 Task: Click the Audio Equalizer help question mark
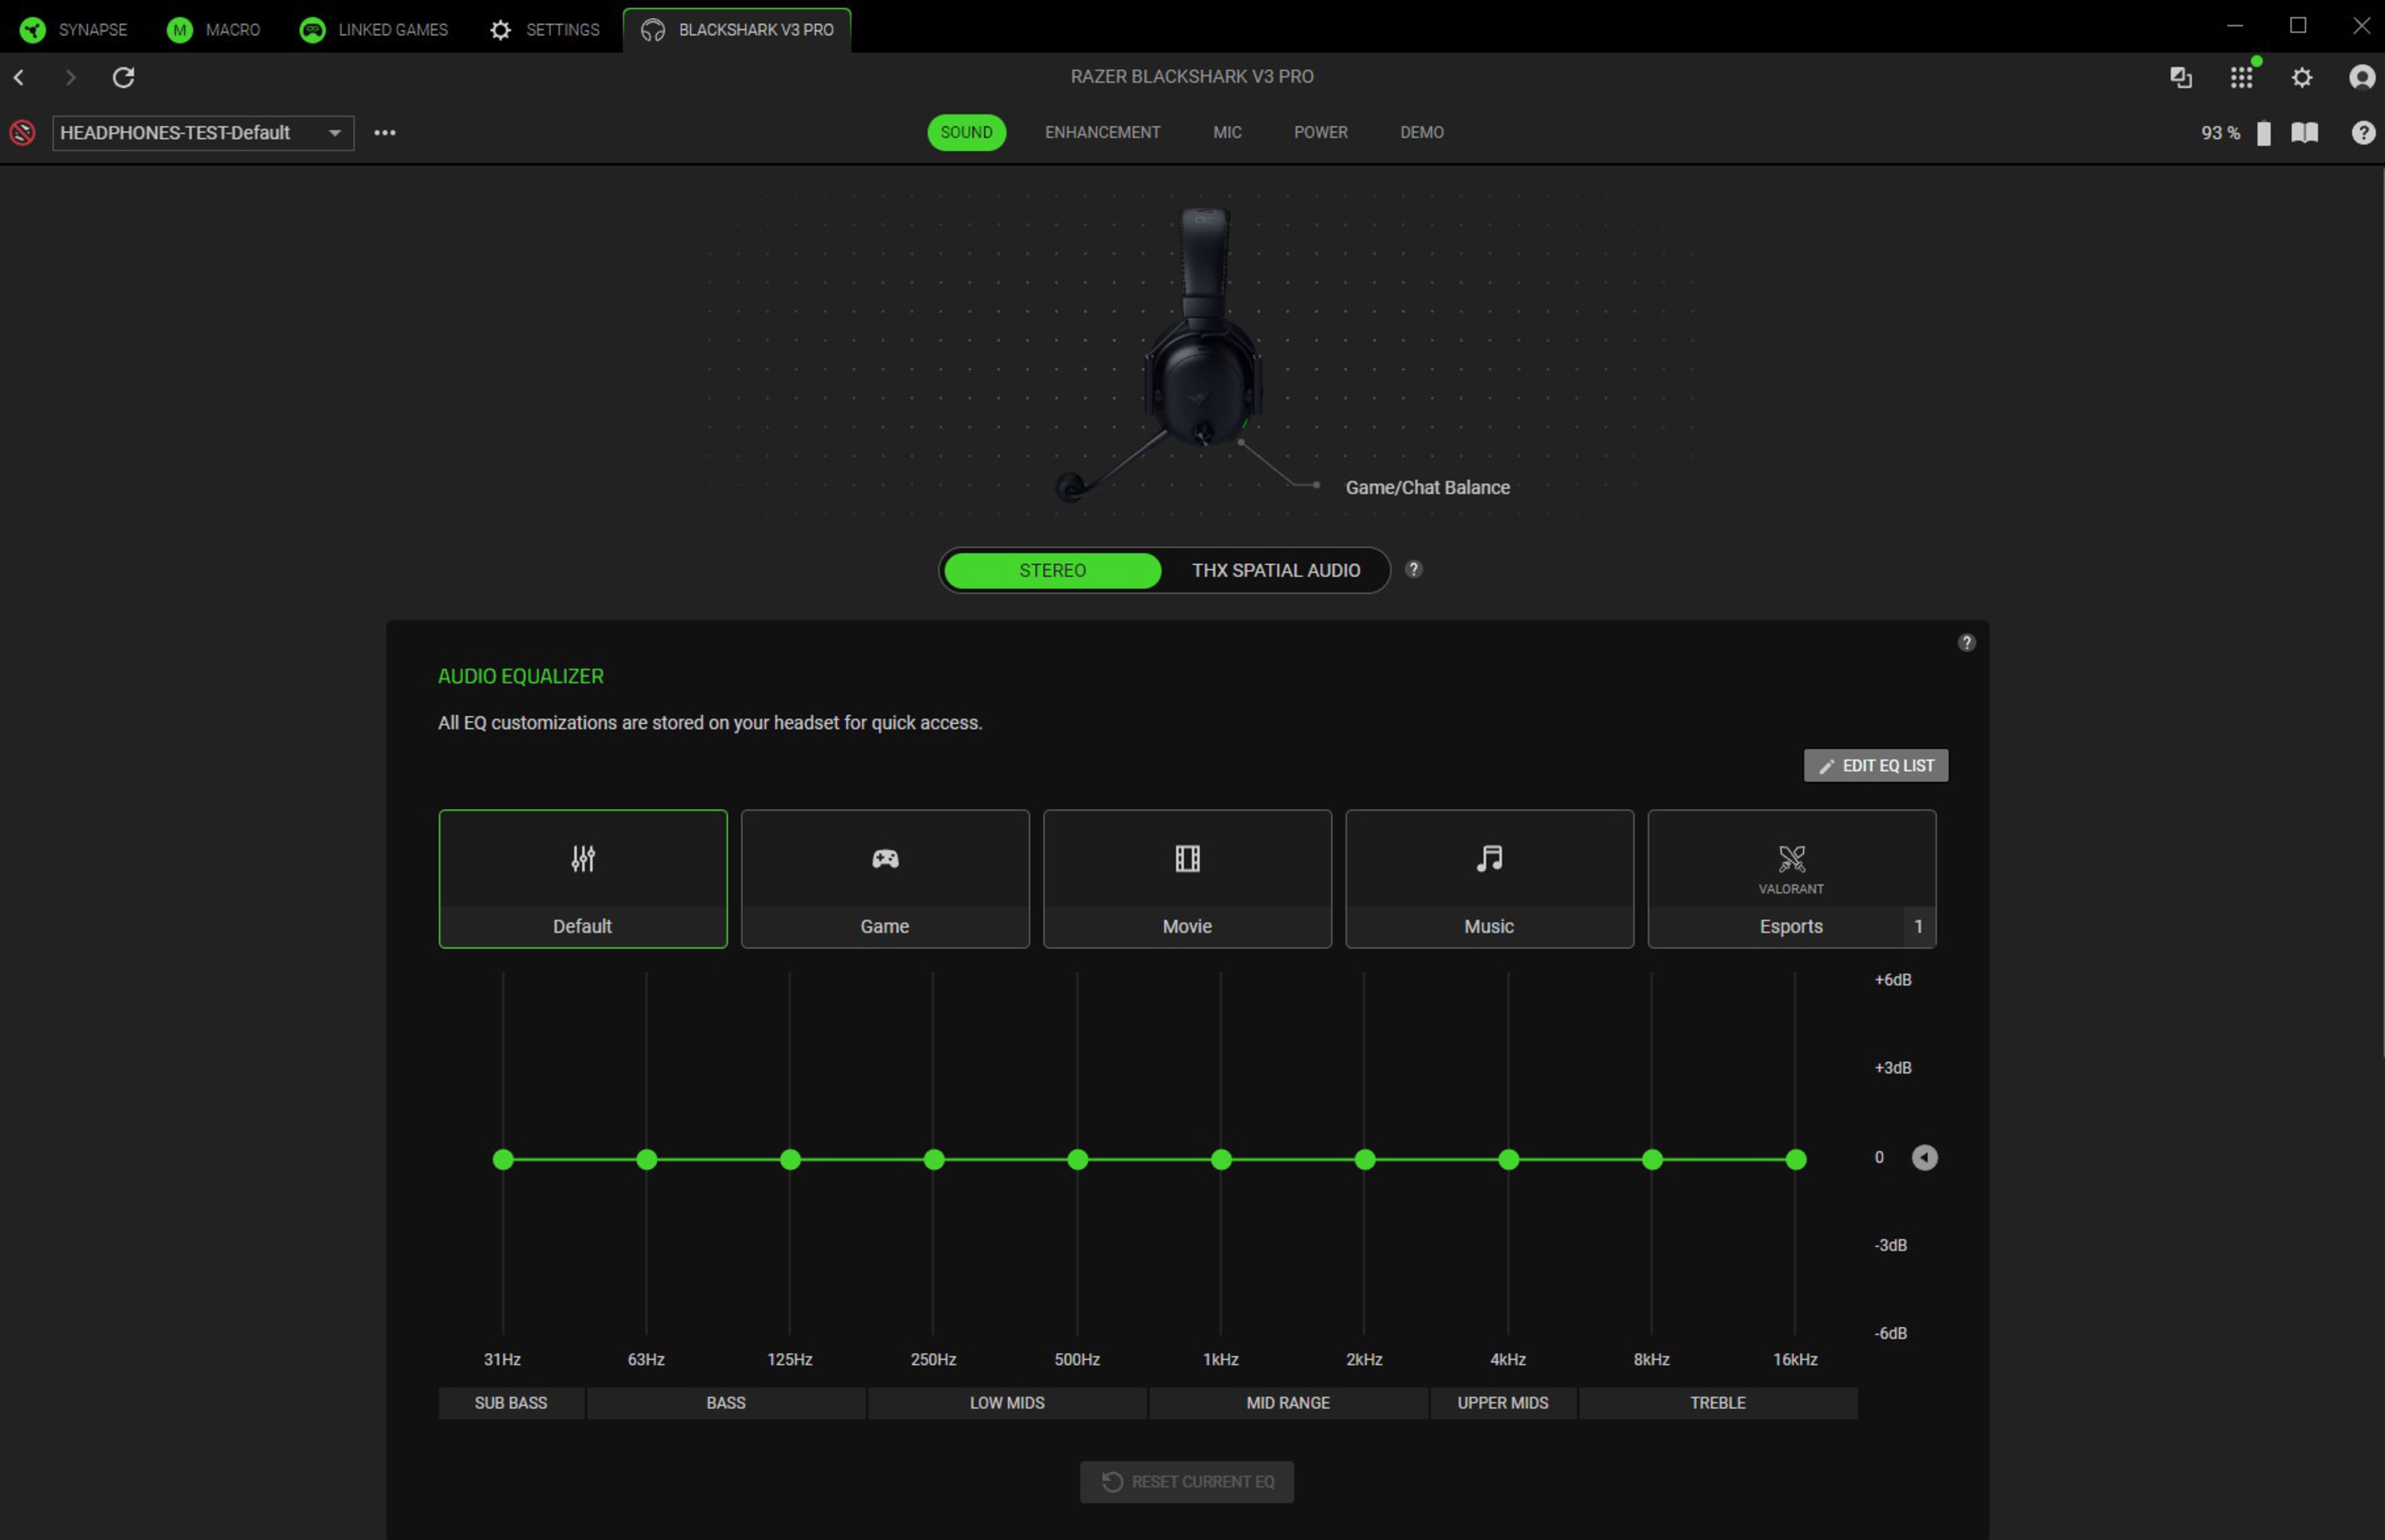click(1966, 643)
